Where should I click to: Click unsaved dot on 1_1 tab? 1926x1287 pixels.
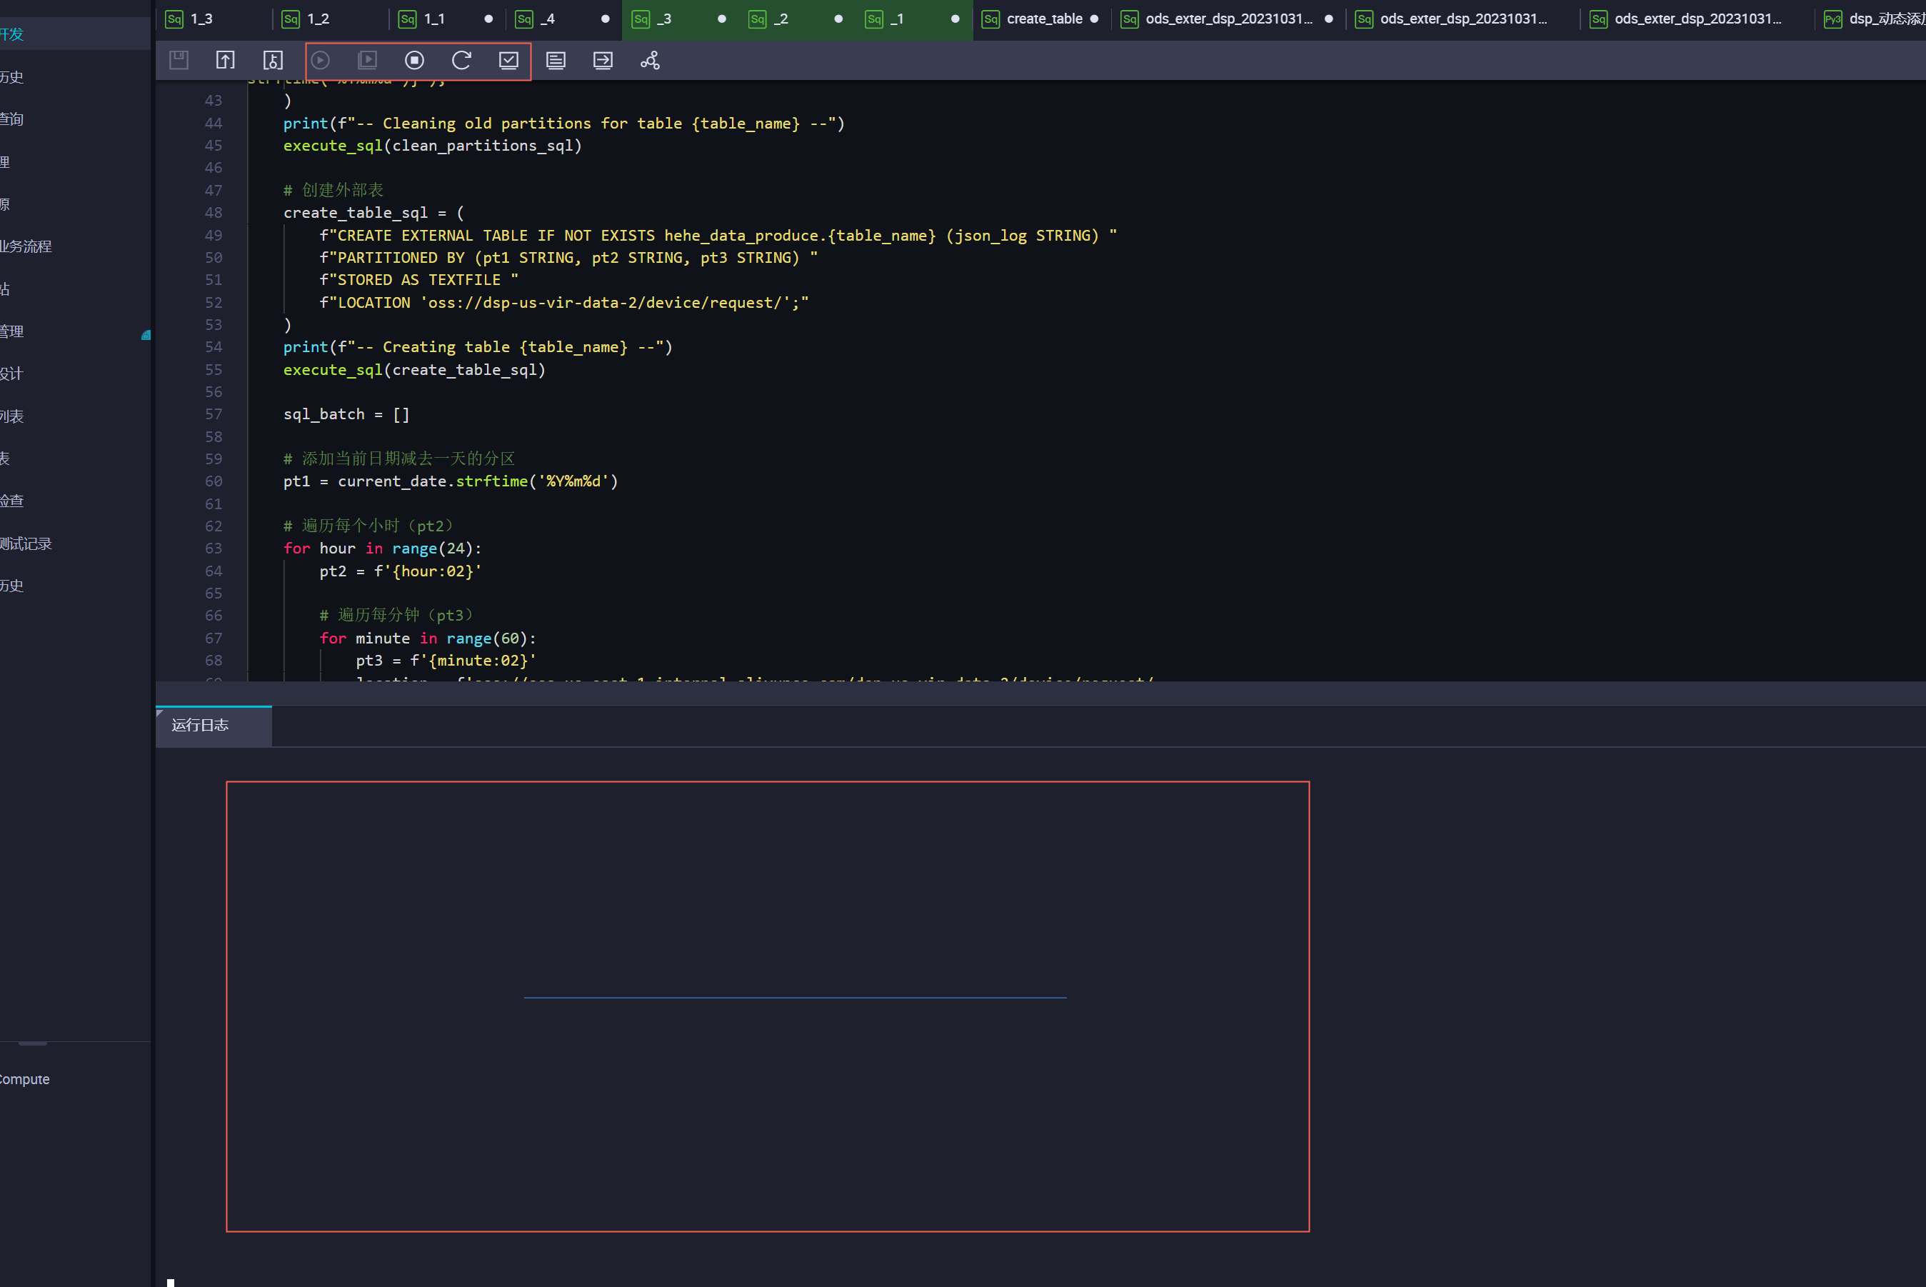coord(489,19)
